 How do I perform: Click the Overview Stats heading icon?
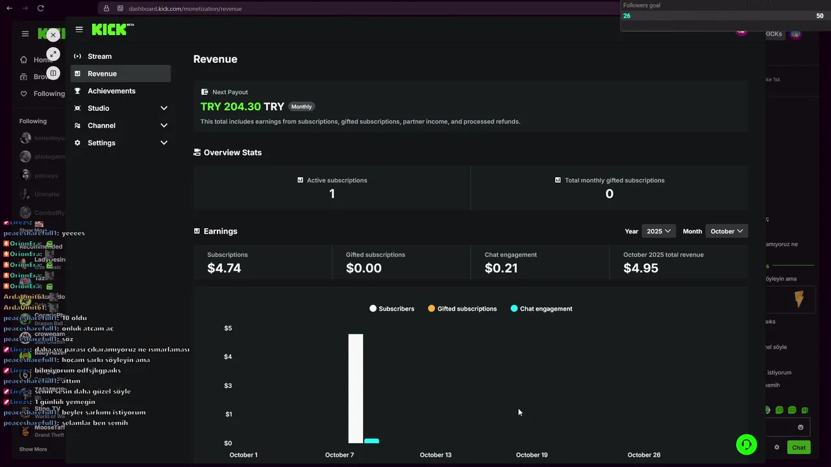point(197,152)
